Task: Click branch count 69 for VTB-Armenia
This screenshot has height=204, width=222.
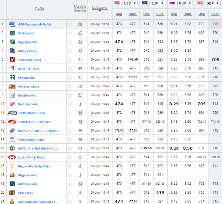Action: (x=80, y=24)
